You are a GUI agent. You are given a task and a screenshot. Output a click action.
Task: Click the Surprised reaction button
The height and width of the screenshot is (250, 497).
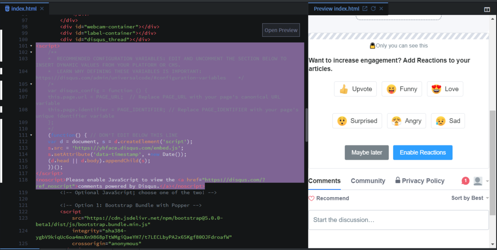(x=357, y=121)
